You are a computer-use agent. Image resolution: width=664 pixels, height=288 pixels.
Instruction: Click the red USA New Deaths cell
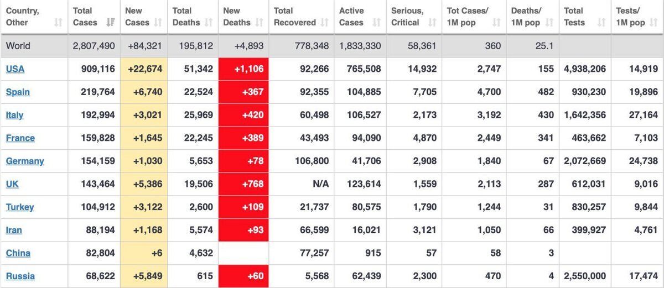pyautogui.click(x=243, y=69)
